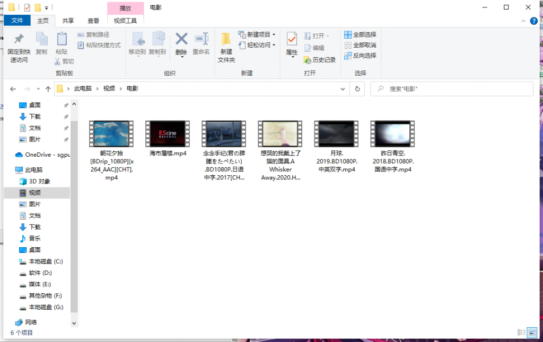Click 全部选择

(360, 34)
